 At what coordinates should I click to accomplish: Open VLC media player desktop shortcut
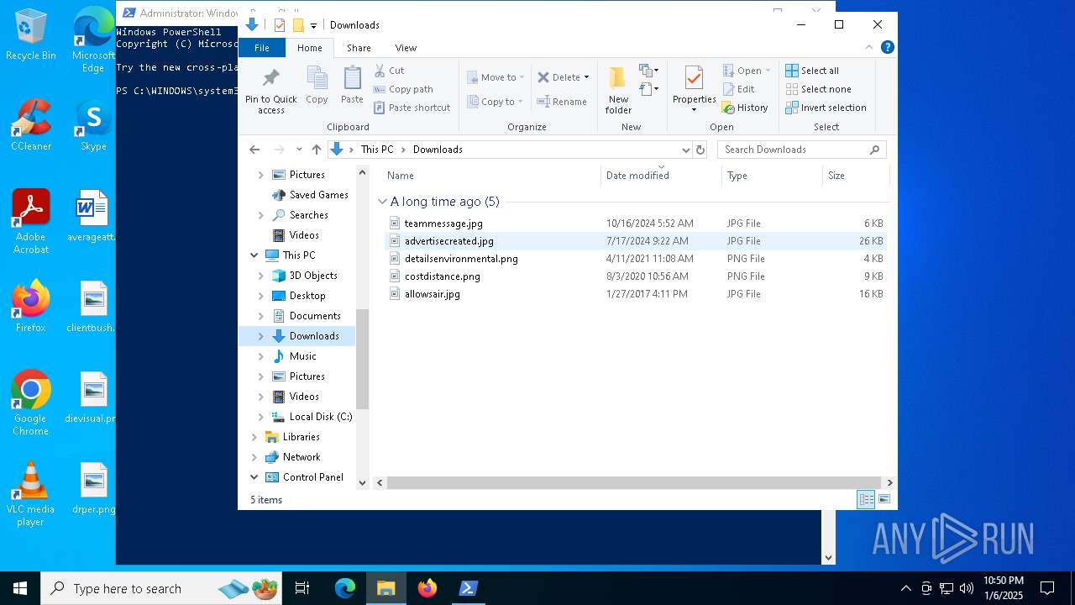coord(31,494)
